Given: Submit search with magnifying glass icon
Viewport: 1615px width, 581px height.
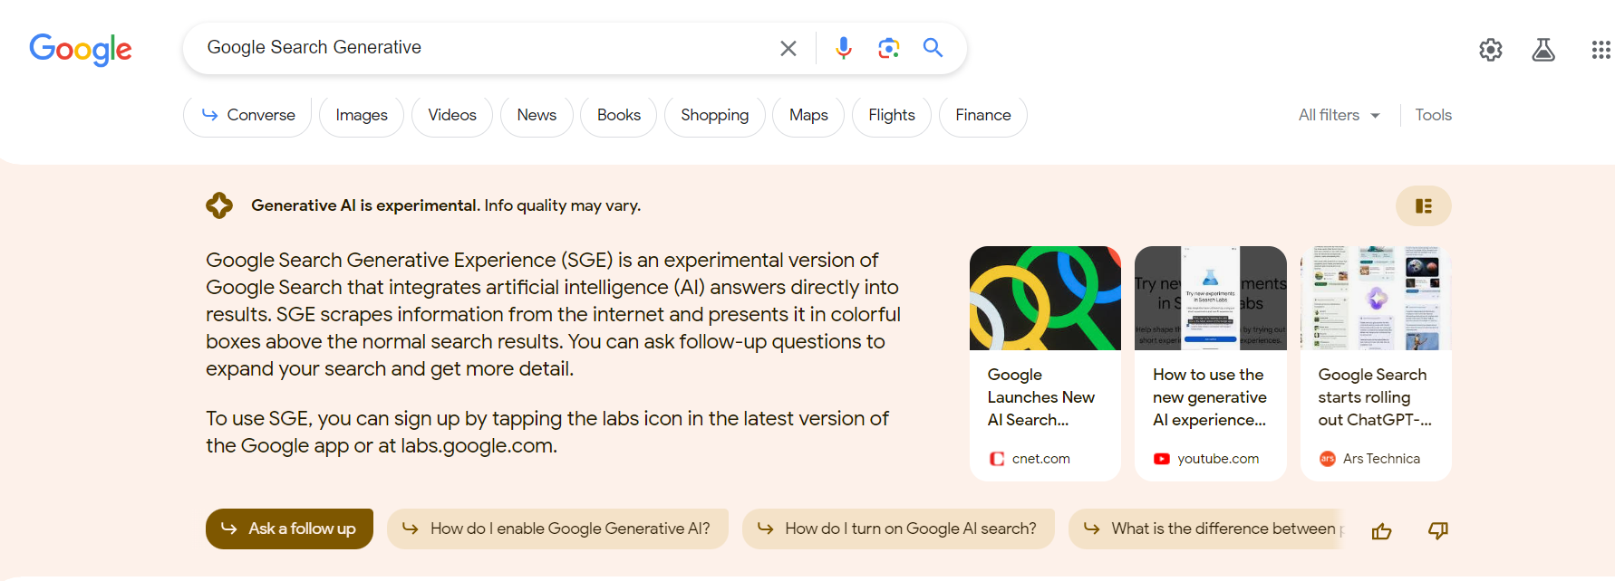Looking at the screenshot, I should pyautogui.click(x=933, y=48).
